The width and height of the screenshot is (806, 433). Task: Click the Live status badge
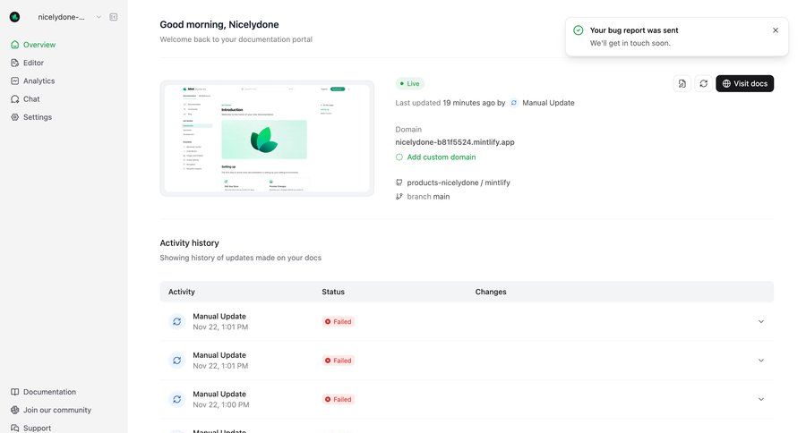click(409, 83)
